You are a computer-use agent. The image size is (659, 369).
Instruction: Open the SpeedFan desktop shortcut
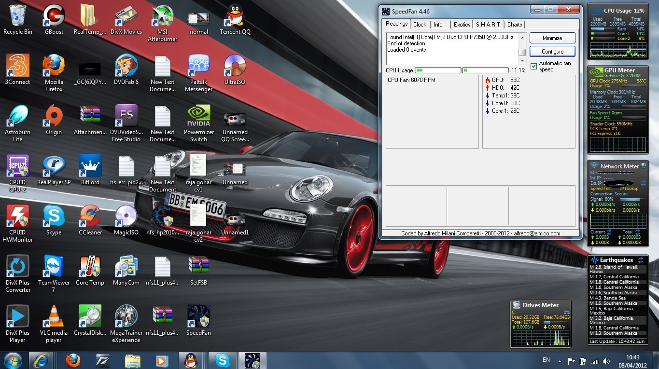pyautogui.click(x=198, y=316)
